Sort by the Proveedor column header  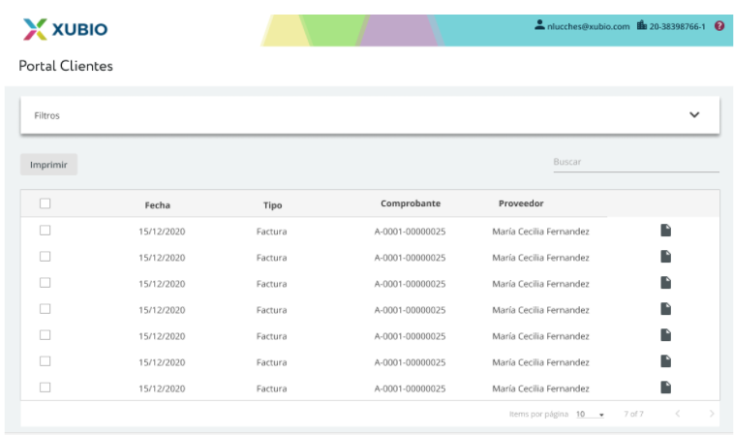coord(521,203)
